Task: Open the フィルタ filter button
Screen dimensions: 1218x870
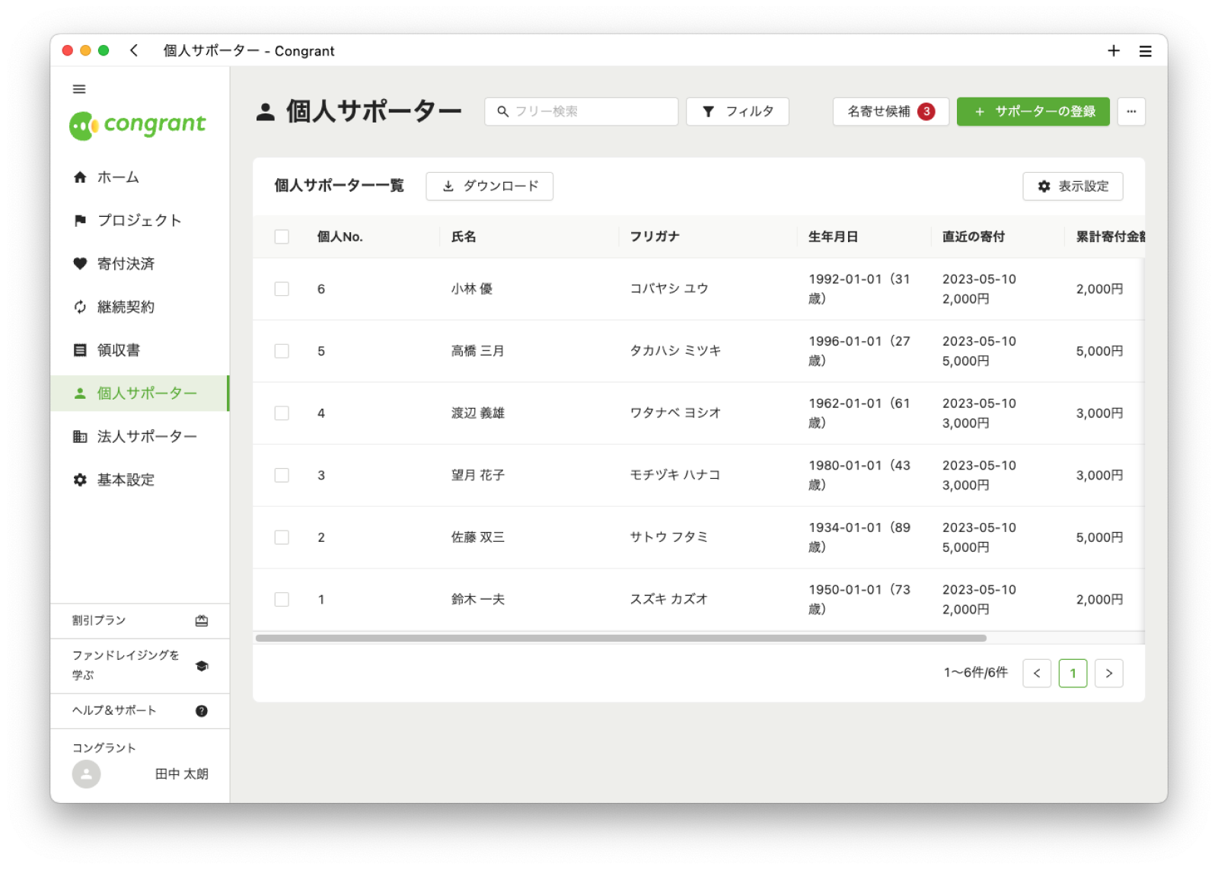Action: tap(737, 112)
